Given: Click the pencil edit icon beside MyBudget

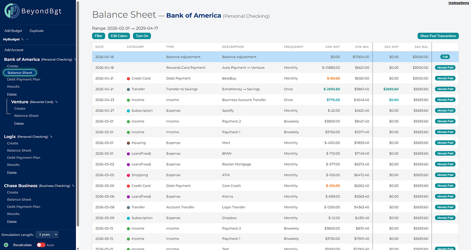Looking at the screenshot, I should click(x=23, y=39).
